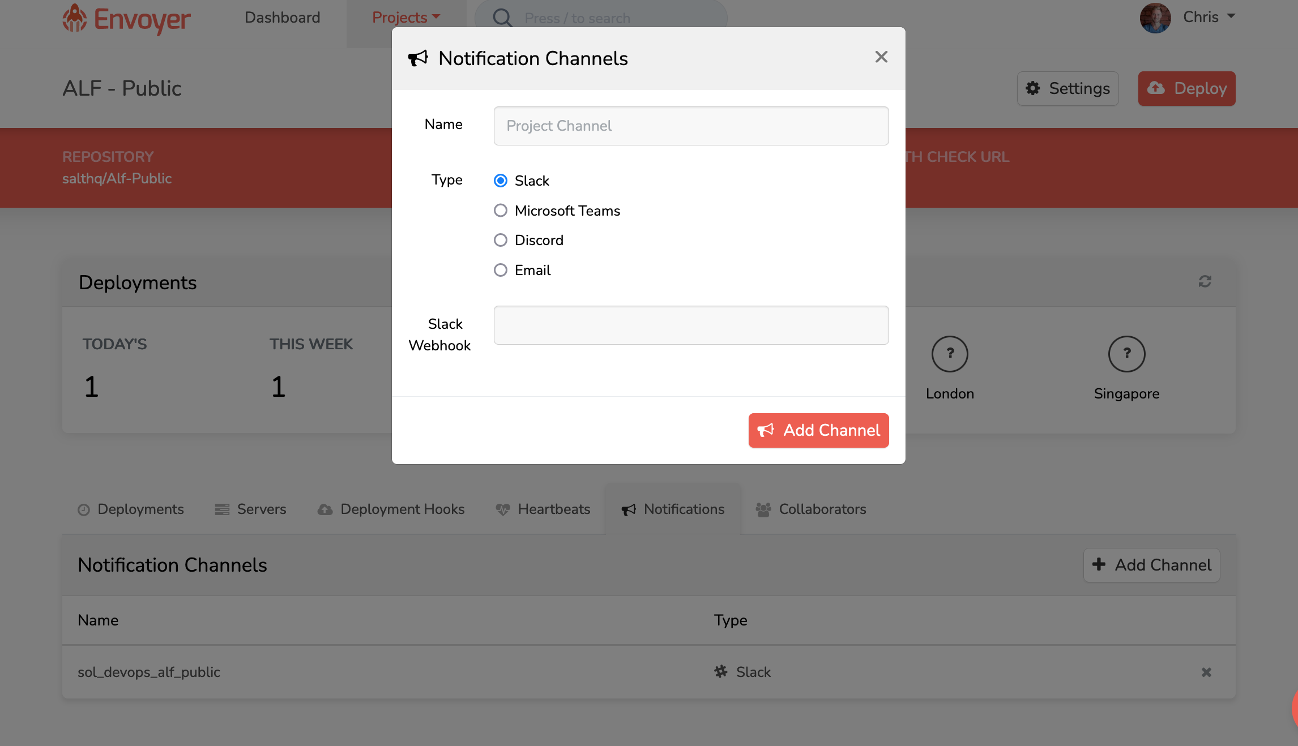Close the Notification Channels modal
This screenshot has height=746, width=1298.
click(881, 57)
